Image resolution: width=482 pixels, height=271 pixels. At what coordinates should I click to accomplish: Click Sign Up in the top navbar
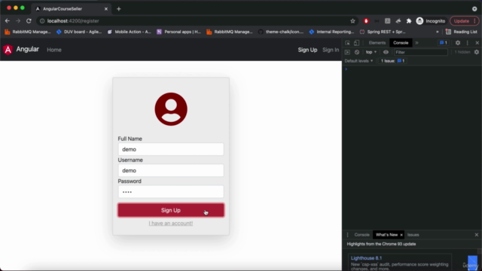coord(307,50)
